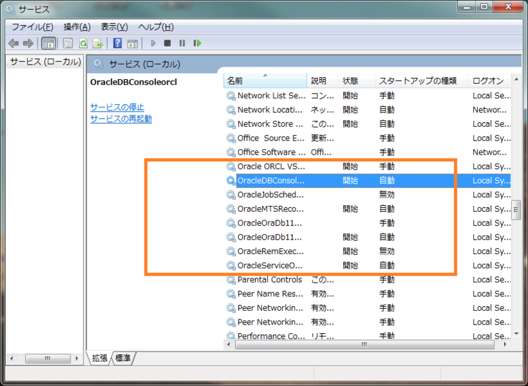This screenshot has height=386, width=528.
Task: Click the gear icon of Network Locati...
Action: tap(230, 110)
